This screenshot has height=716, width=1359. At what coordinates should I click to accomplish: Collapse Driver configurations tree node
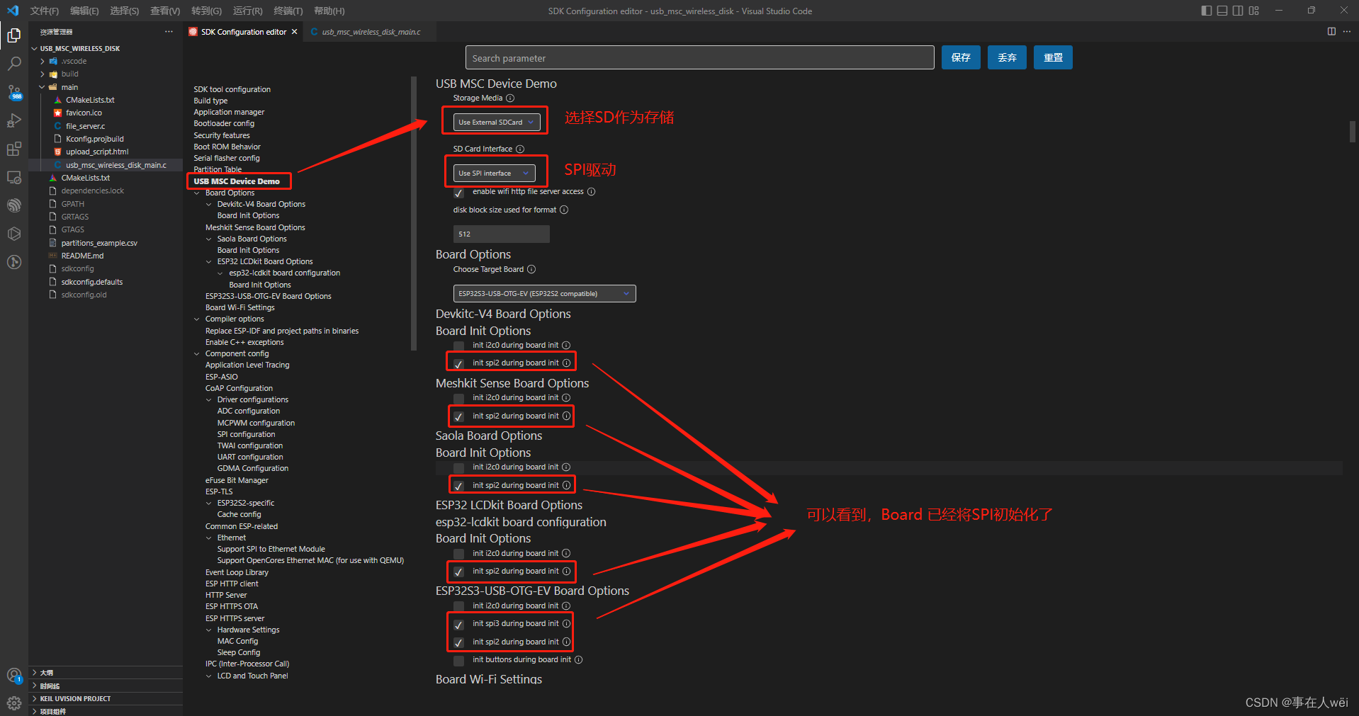(209, 400)
